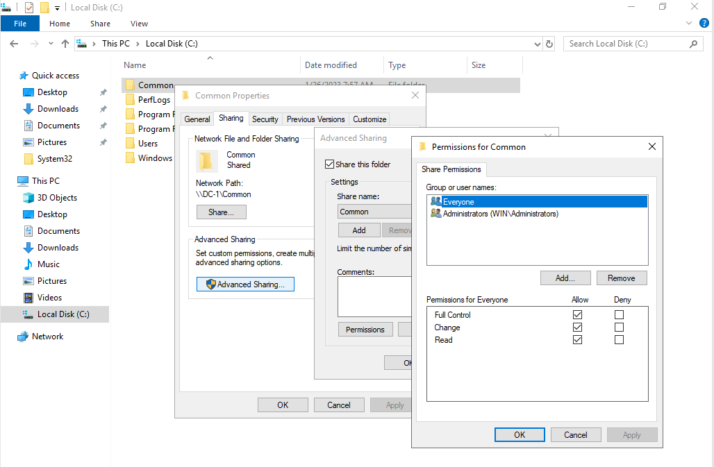Go back using the Back arrow
This screenshot has height=467, width=714.
pyautogui.click(x=14, y=44)
